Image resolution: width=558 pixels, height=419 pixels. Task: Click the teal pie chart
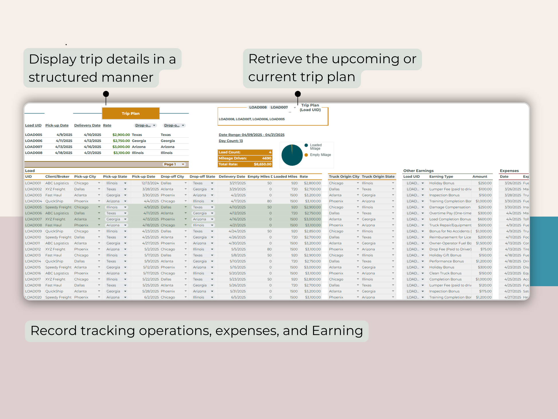[x=292, y=155]
